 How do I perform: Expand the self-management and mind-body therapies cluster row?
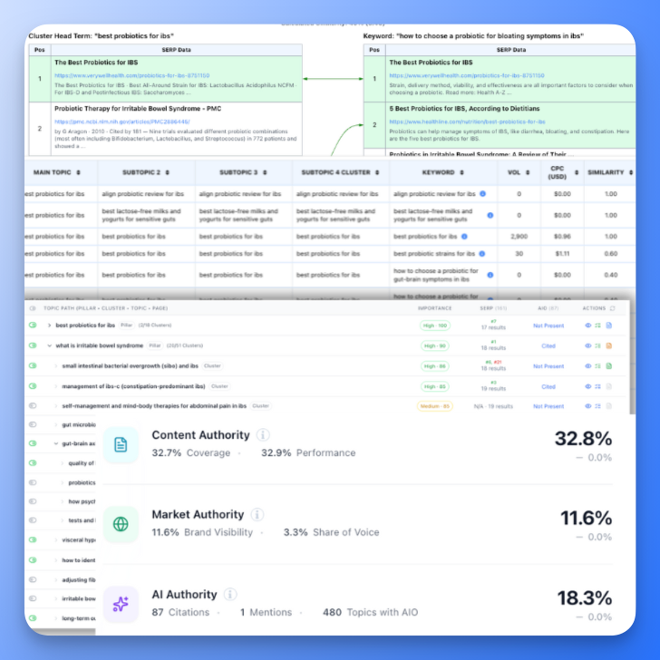pos(55,406)
